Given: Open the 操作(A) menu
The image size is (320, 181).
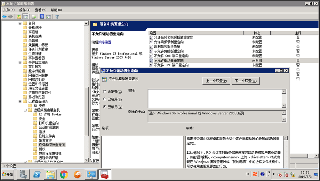Looking at the screenshot, I should (24, 10).
